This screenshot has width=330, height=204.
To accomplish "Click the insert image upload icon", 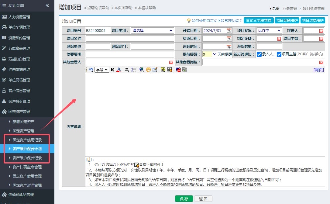I will (x=163, y=70).
